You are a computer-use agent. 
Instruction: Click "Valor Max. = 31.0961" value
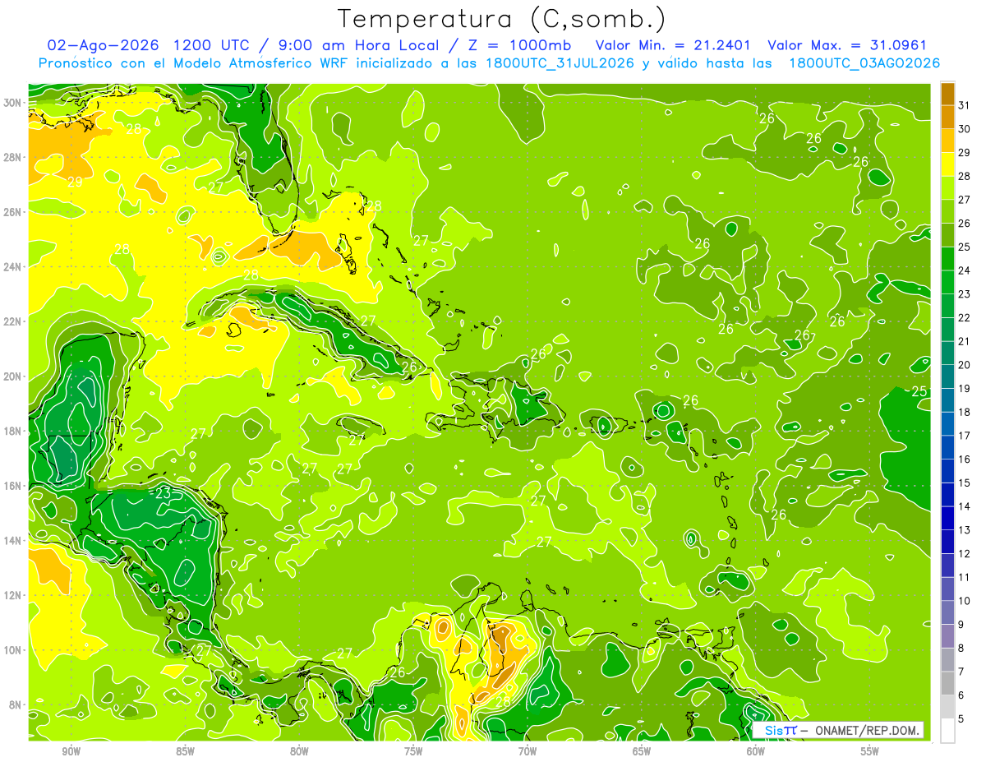[x=848, y=45]
